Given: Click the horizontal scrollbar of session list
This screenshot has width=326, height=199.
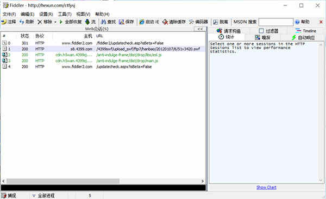Looking at the screenshot, I should coord(103,181).
